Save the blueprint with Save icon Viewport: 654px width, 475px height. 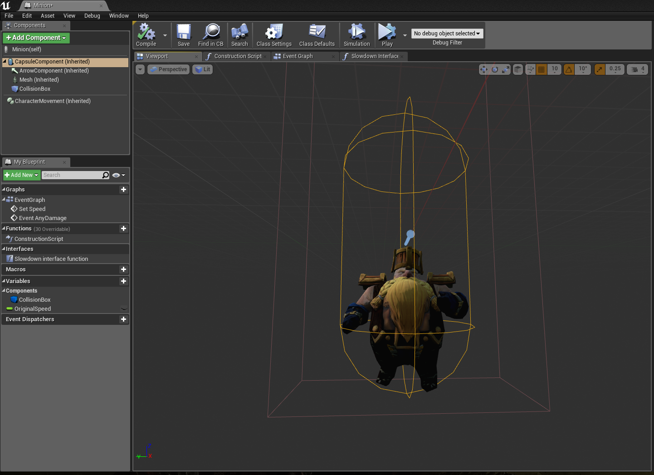tap(184, 33)
